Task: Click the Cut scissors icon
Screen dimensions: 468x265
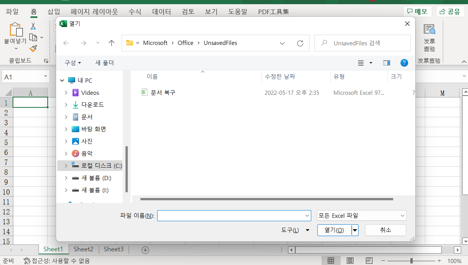Action: [x=33, y=26]
